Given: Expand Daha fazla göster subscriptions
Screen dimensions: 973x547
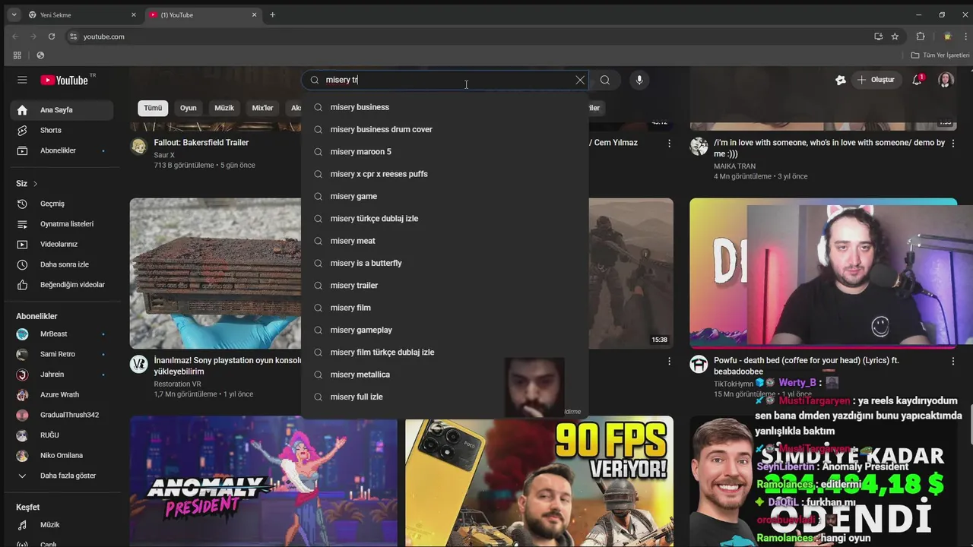Looking at the screenshot, I should point(62,476).
